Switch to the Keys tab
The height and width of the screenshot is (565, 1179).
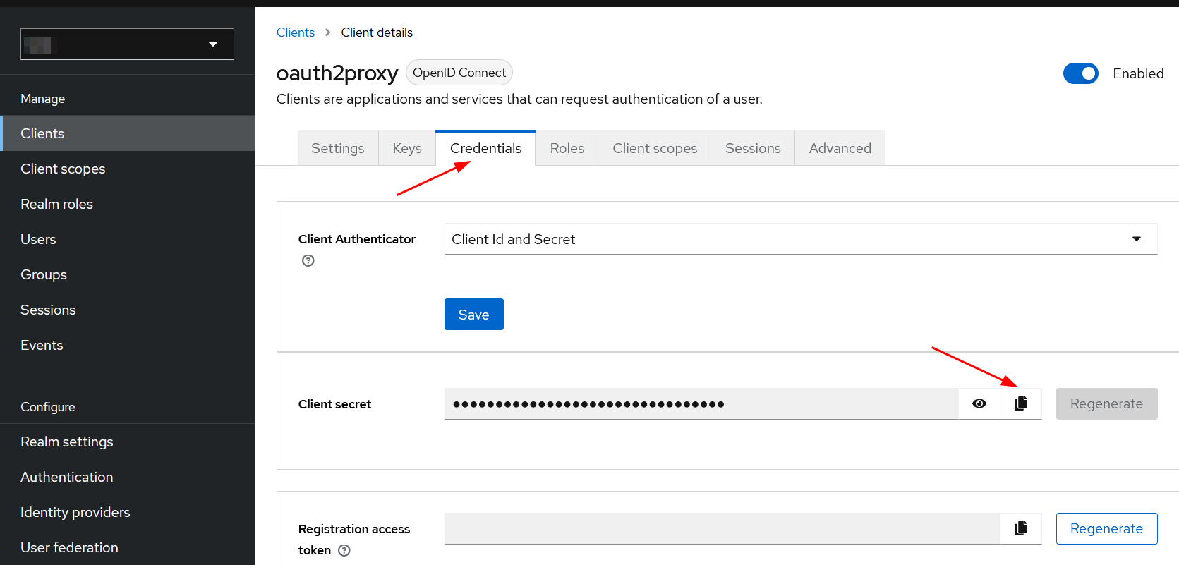pyautogui.click(x=407, y=148)
